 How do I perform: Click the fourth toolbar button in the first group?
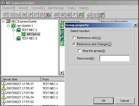pos(23,15)
